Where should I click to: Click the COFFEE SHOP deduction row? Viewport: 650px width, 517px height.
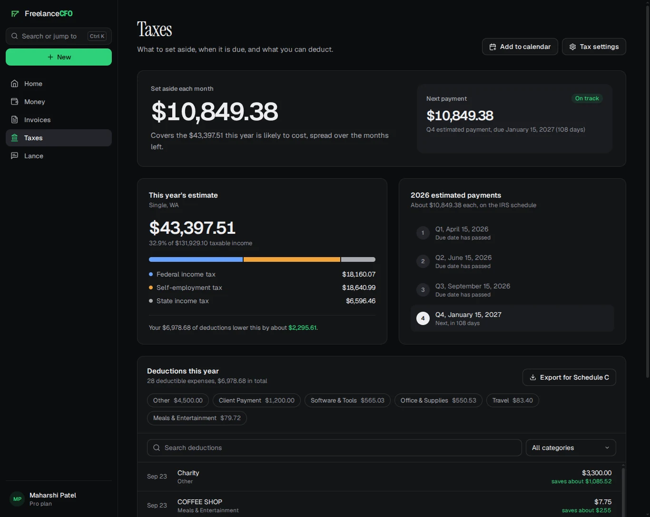pos(379,505)
